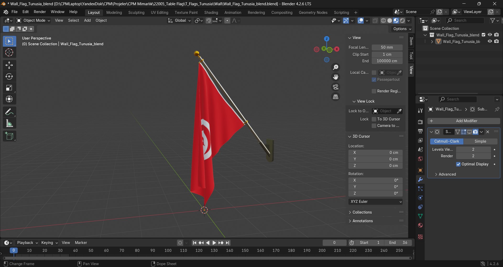This screenshot has width=503, height=267.
Task: Open the World properties tab icon
Action: [x=420, y=159]
